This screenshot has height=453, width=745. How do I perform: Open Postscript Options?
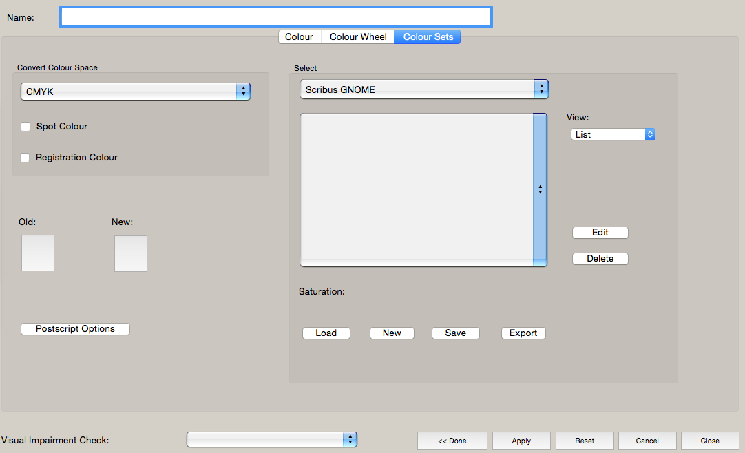tap(75, 329)
